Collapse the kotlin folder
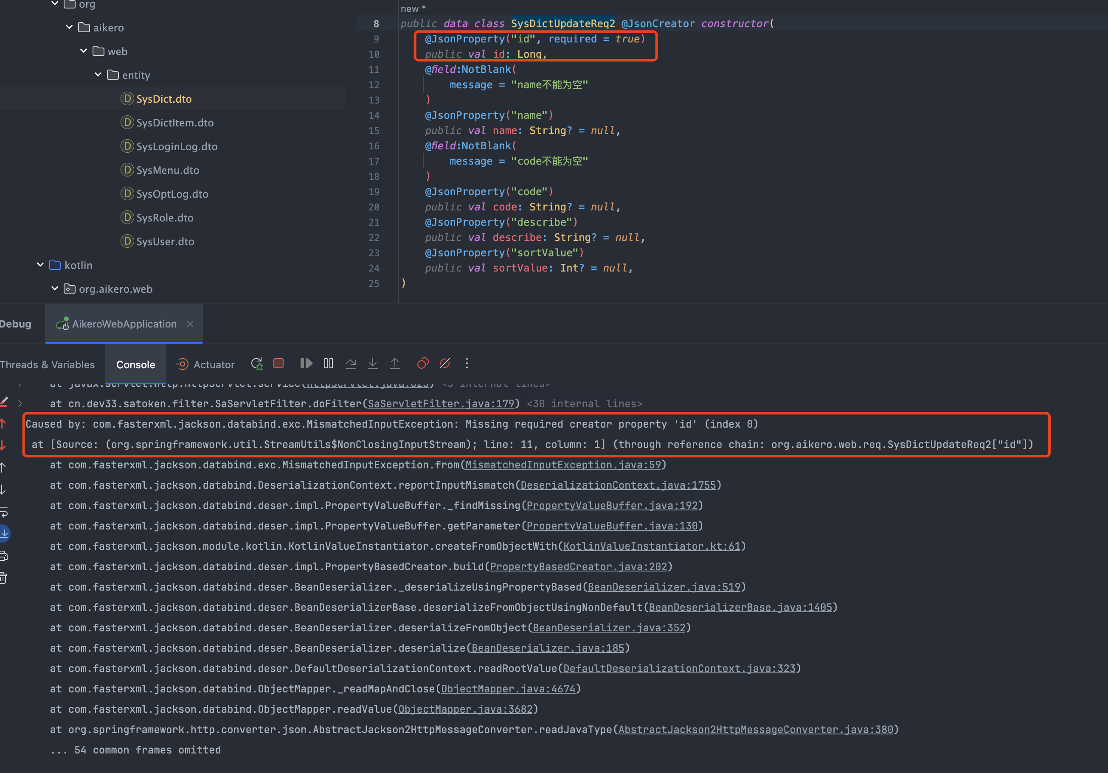 pos(40,265)
